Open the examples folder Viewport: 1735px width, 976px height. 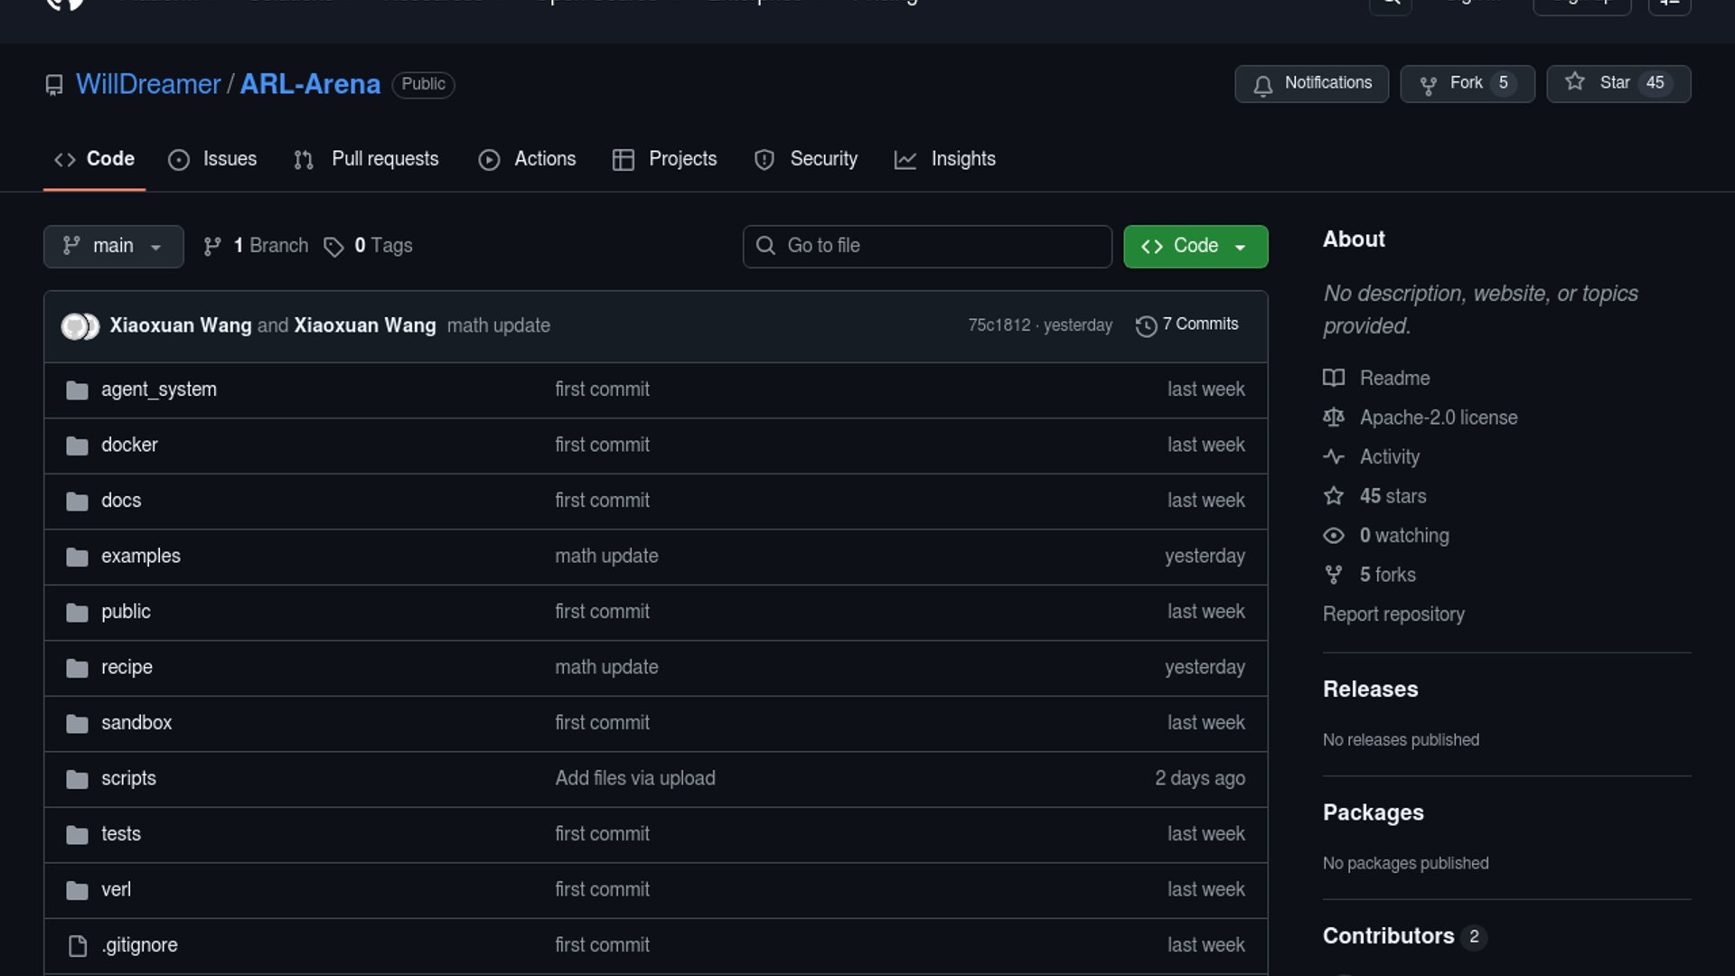point(140,557)
